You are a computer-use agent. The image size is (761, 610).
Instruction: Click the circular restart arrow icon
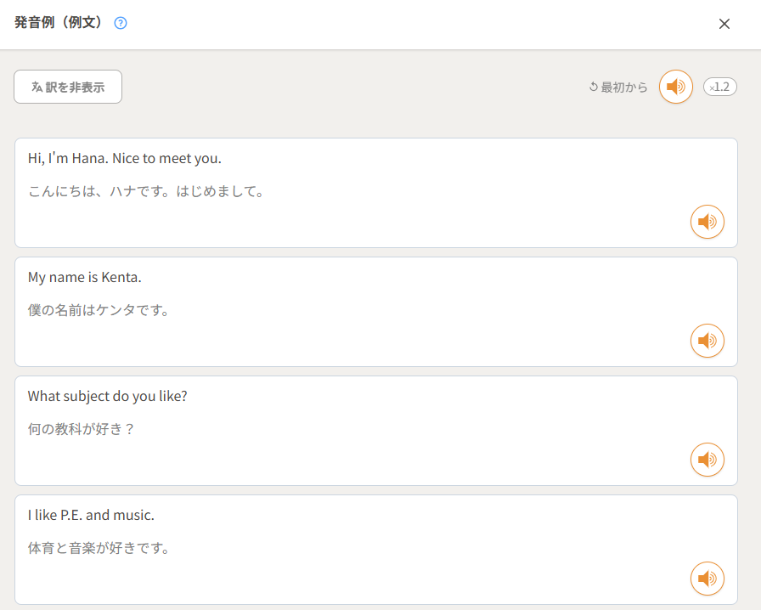(594, 87)
